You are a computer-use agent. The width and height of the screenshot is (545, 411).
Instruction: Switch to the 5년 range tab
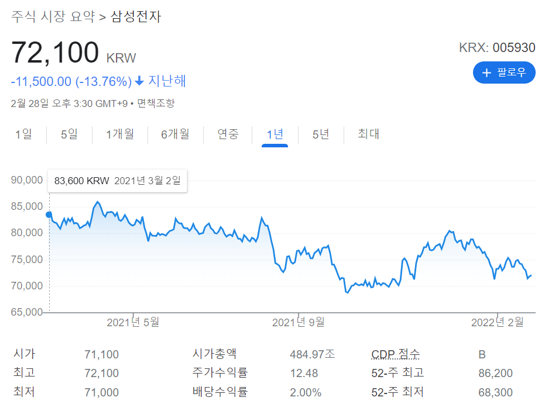pyautogui.click(x=320, y=134)
